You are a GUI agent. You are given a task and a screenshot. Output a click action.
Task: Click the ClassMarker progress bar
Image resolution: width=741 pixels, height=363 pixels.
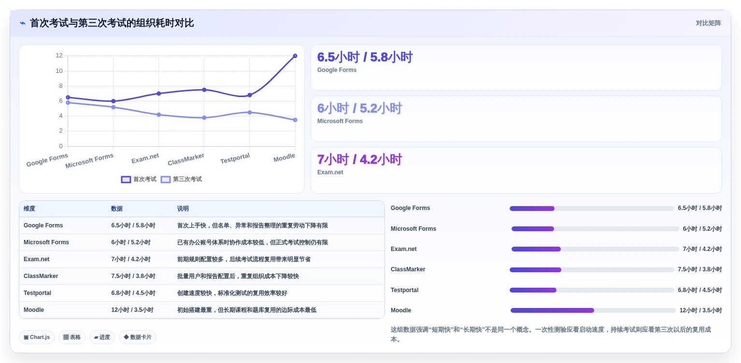tap(592, 269)
